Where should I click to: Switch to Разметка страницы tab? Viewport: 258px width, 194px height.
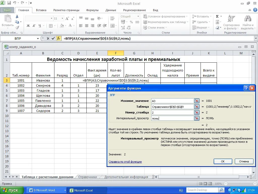click(x=66, y=10)
